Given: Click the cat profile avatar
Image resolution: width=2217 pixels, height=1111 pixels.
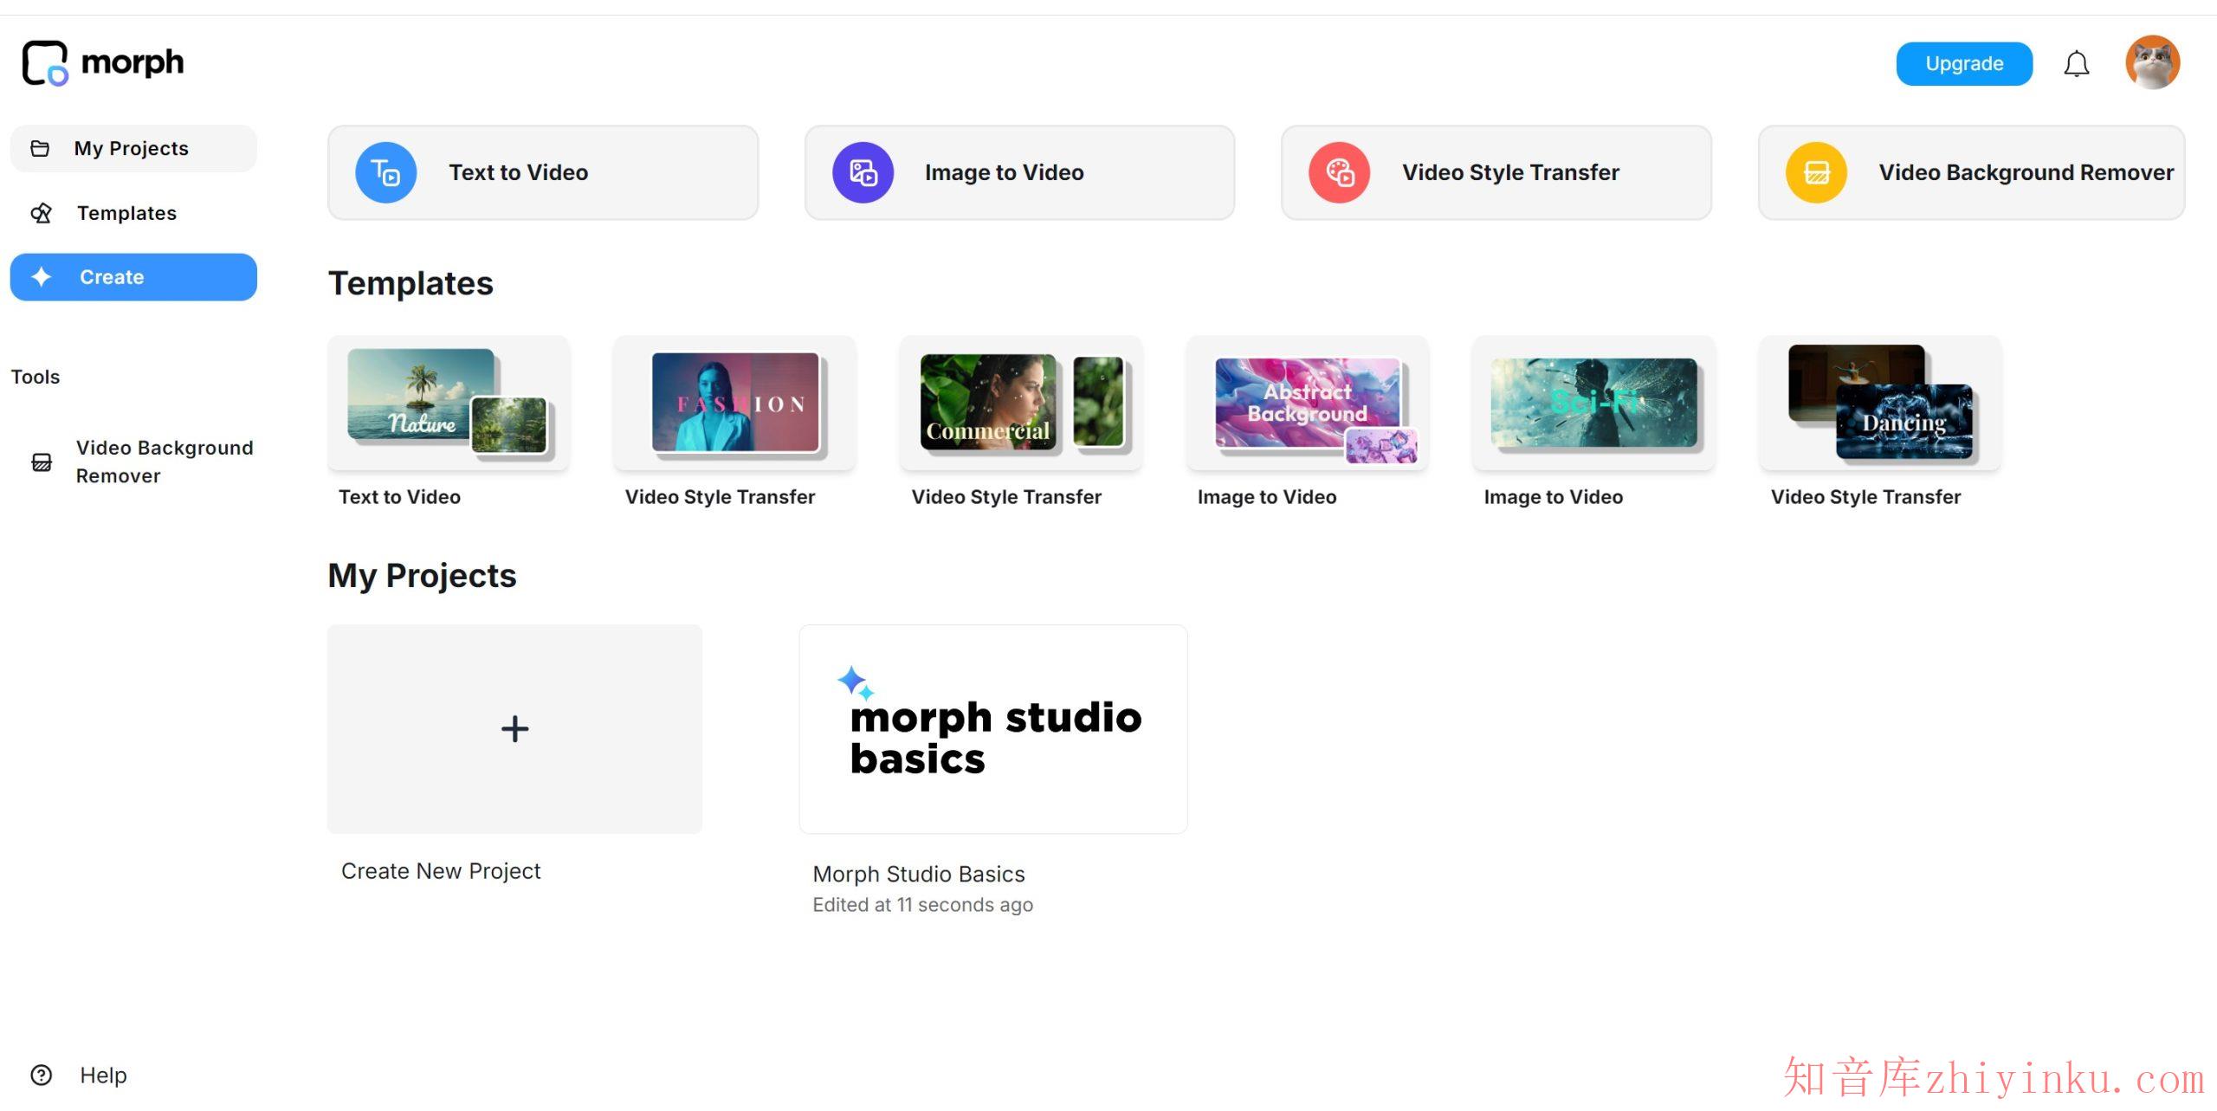Looking at the screenshot, I should click(2153, 61).
